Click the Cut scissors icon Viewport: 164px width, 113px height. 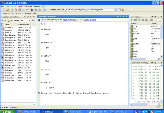click(x=12, y=10)
